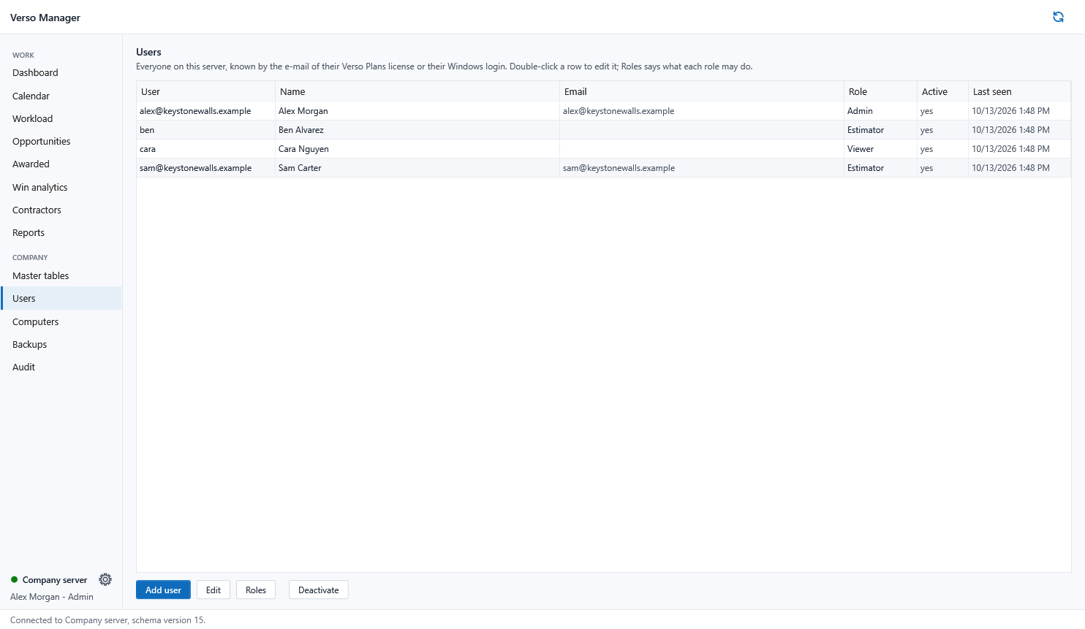Image resolution: width=1085 pixels, height=629 pixels.
Task: Click the Viewer role cell
Action: (x=880, y=149)
